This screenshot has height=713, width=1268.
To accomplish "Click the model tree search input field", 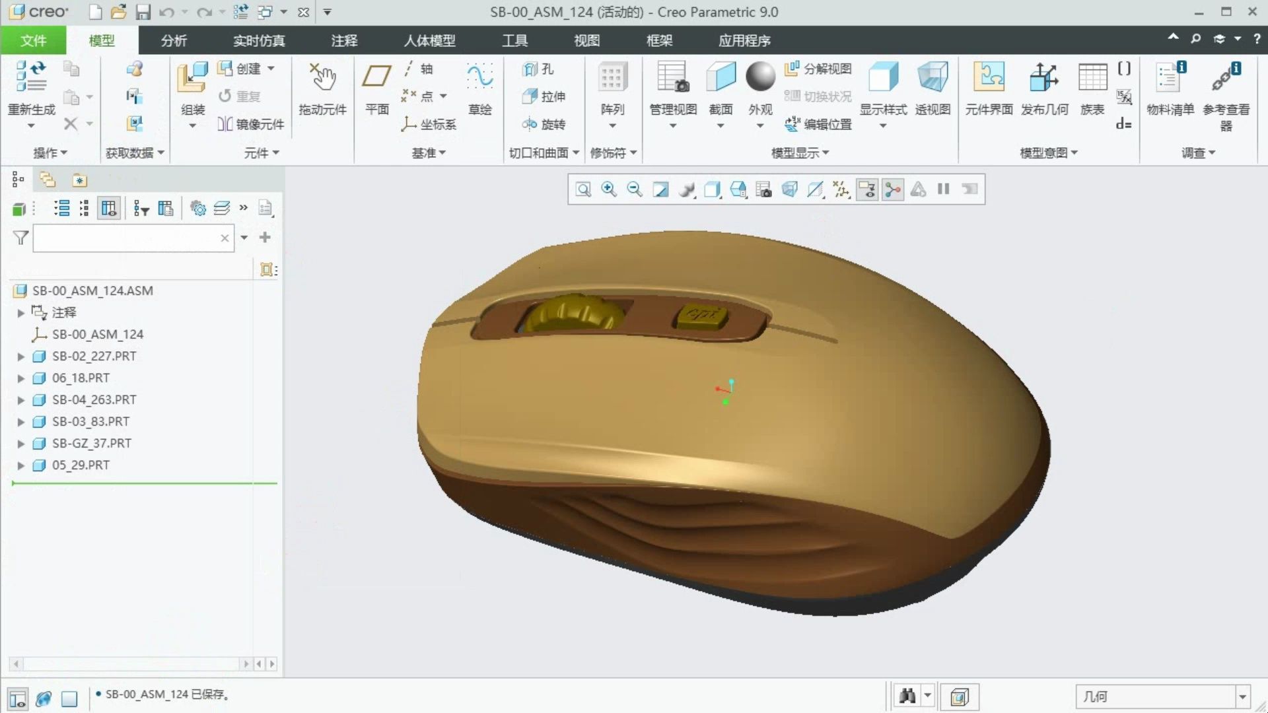I will pos(125,238).
